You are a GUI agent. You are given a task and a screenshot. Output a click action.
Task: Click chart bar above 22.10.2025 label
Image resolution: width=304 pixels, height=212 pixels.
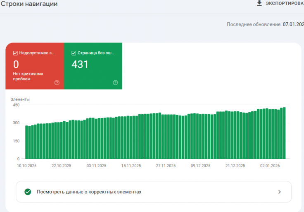click(61, 140)
